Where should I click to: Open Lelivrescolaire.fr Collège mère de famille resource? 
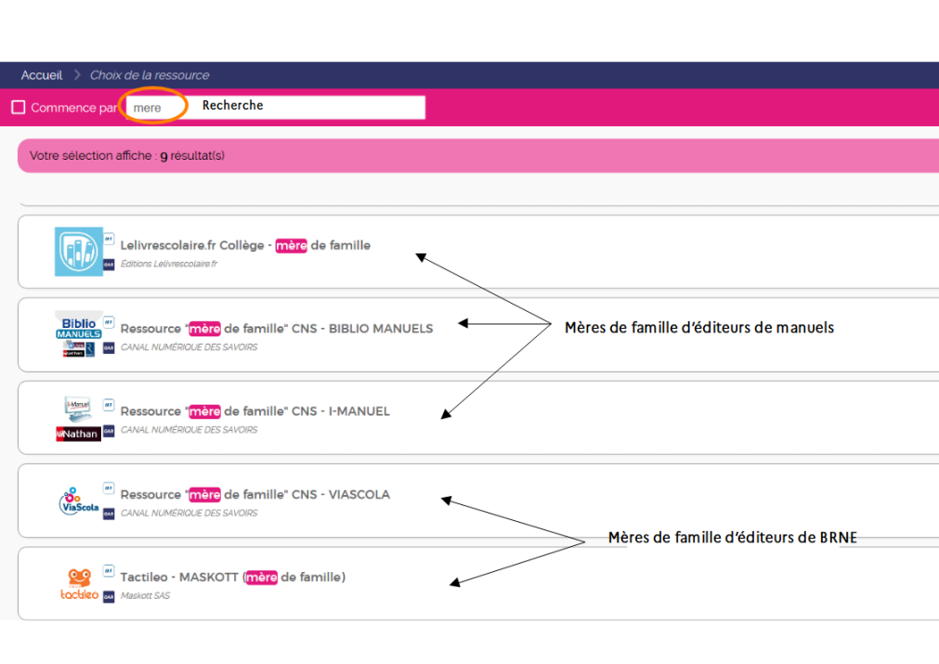tap(245, 245)
